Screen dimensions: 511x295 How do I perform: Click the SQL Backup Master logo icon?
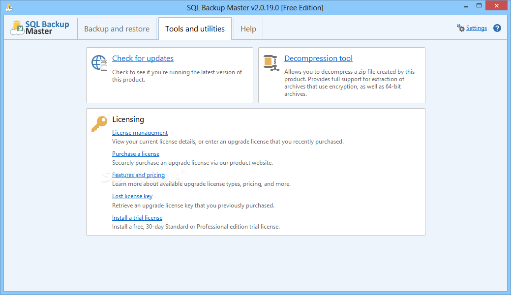(x=17, y=28)
